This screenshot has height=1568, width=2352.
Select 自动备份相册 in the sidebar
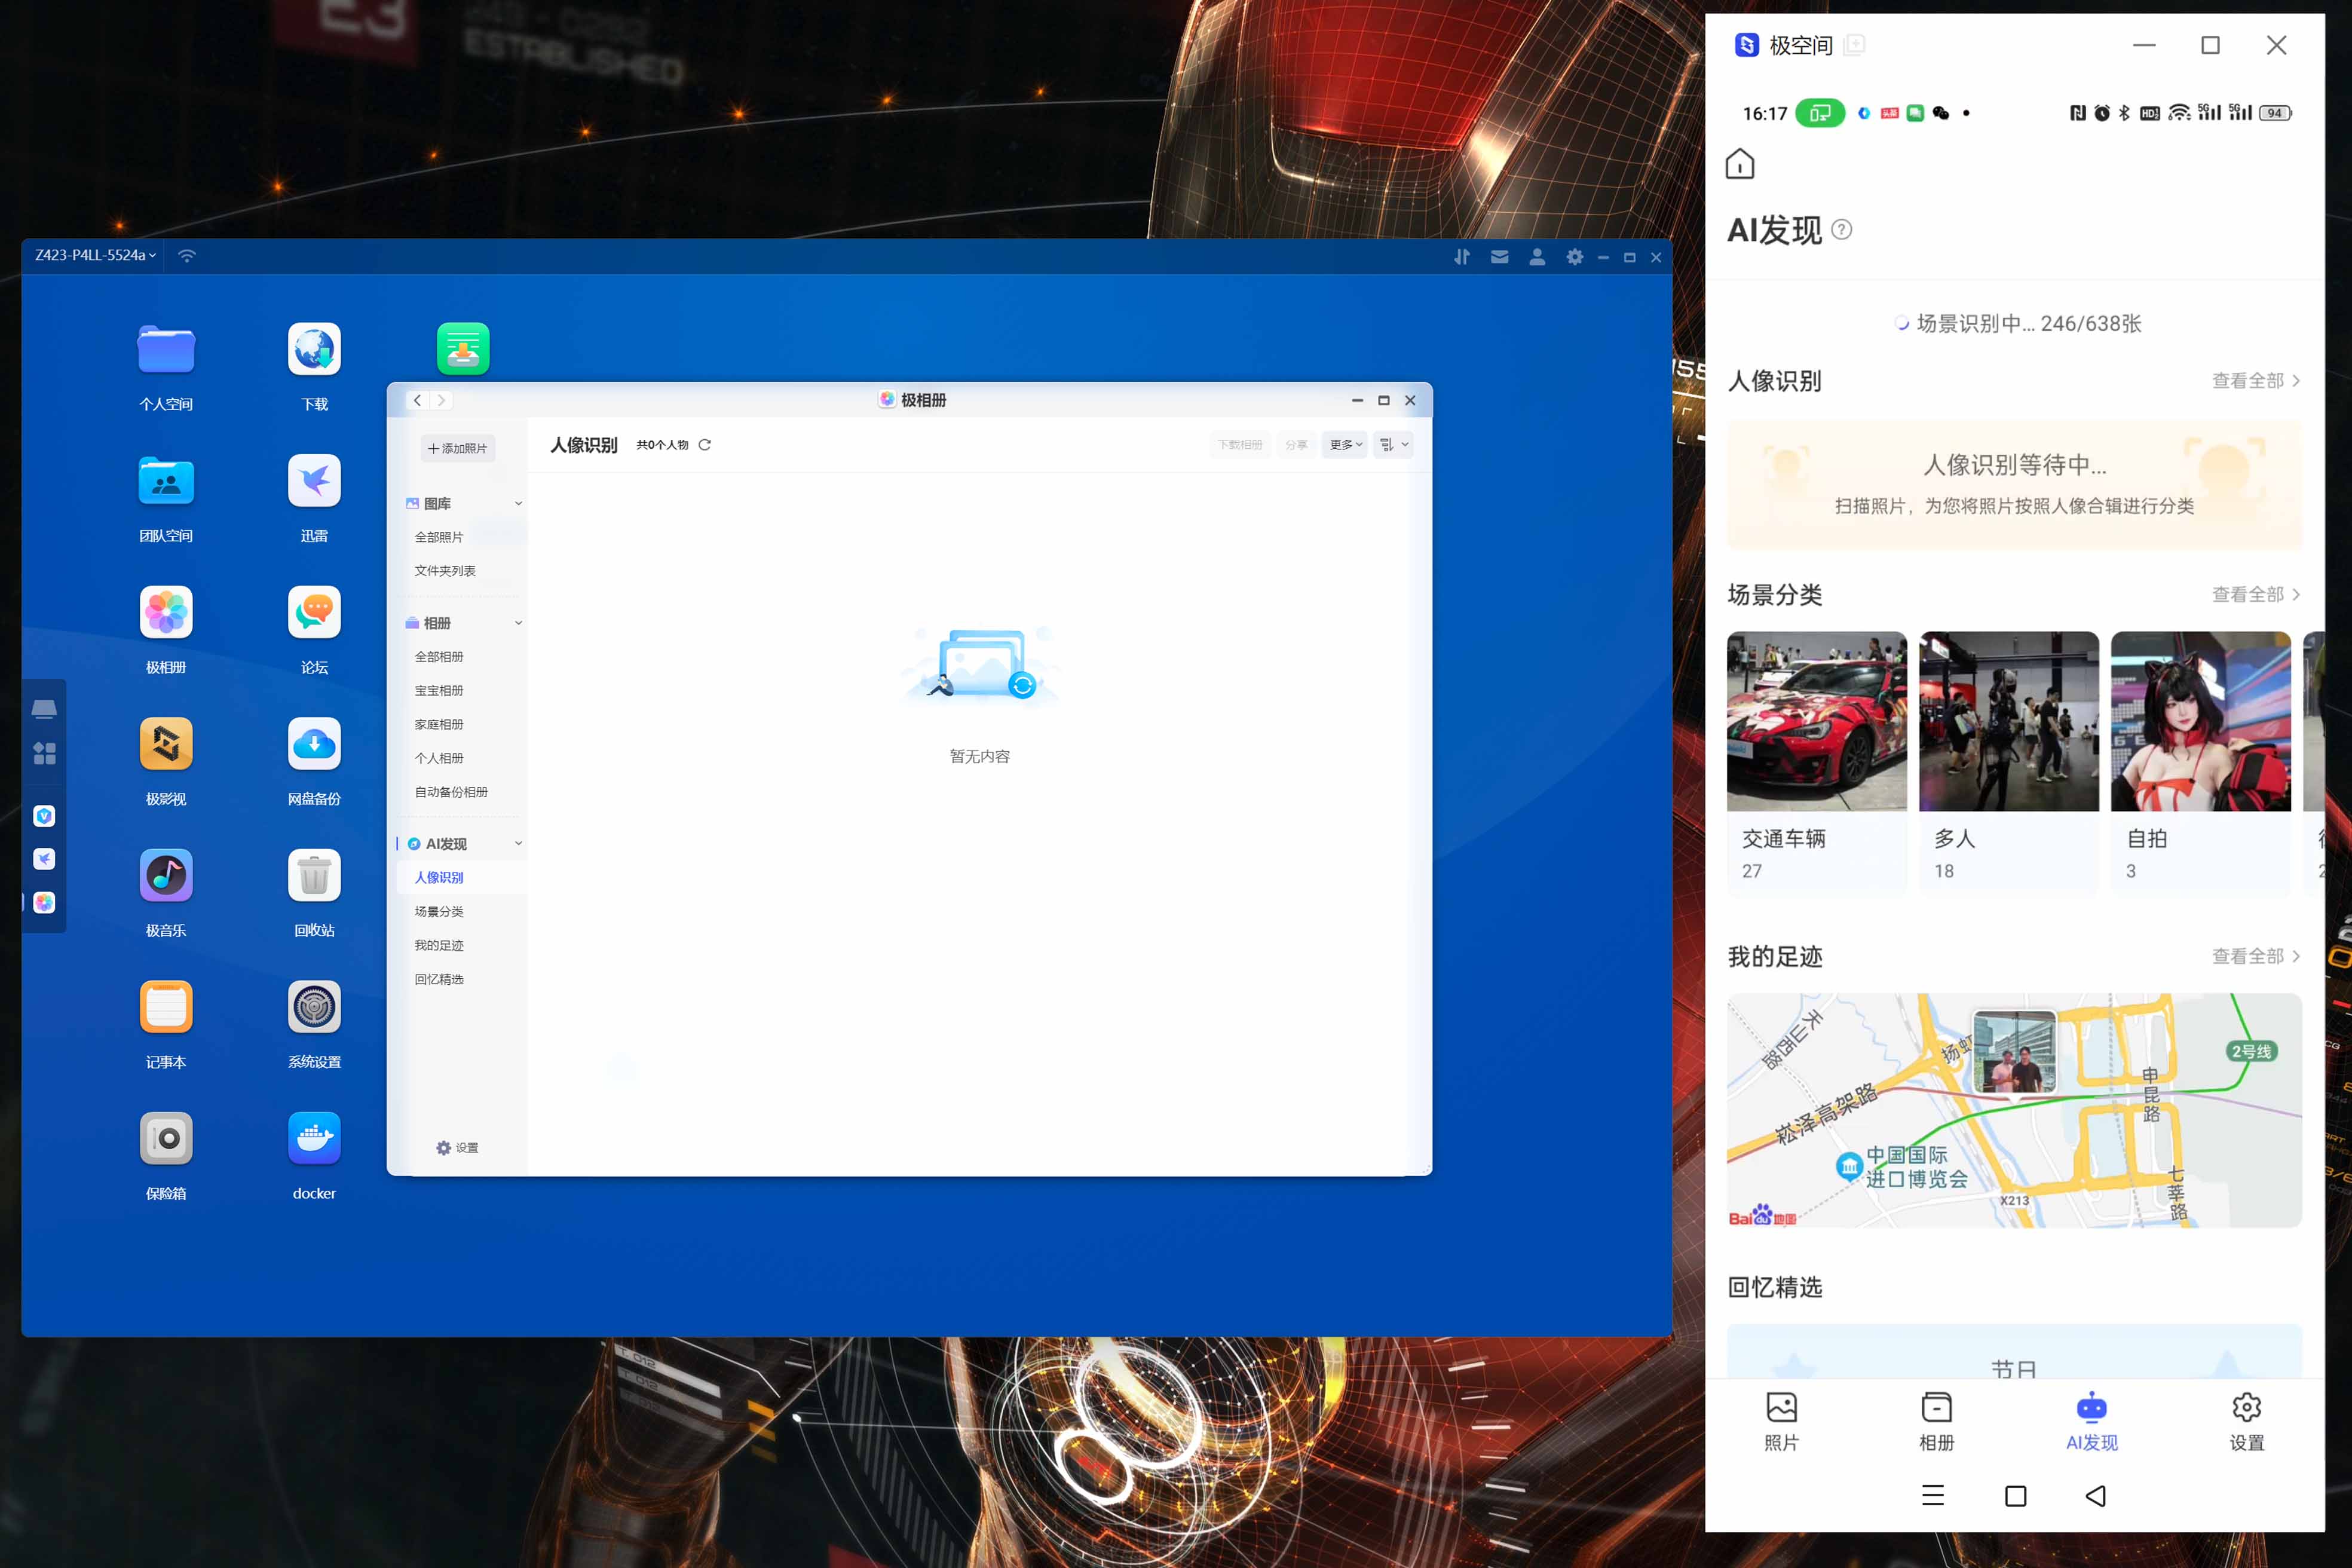[x=452, y=792]
